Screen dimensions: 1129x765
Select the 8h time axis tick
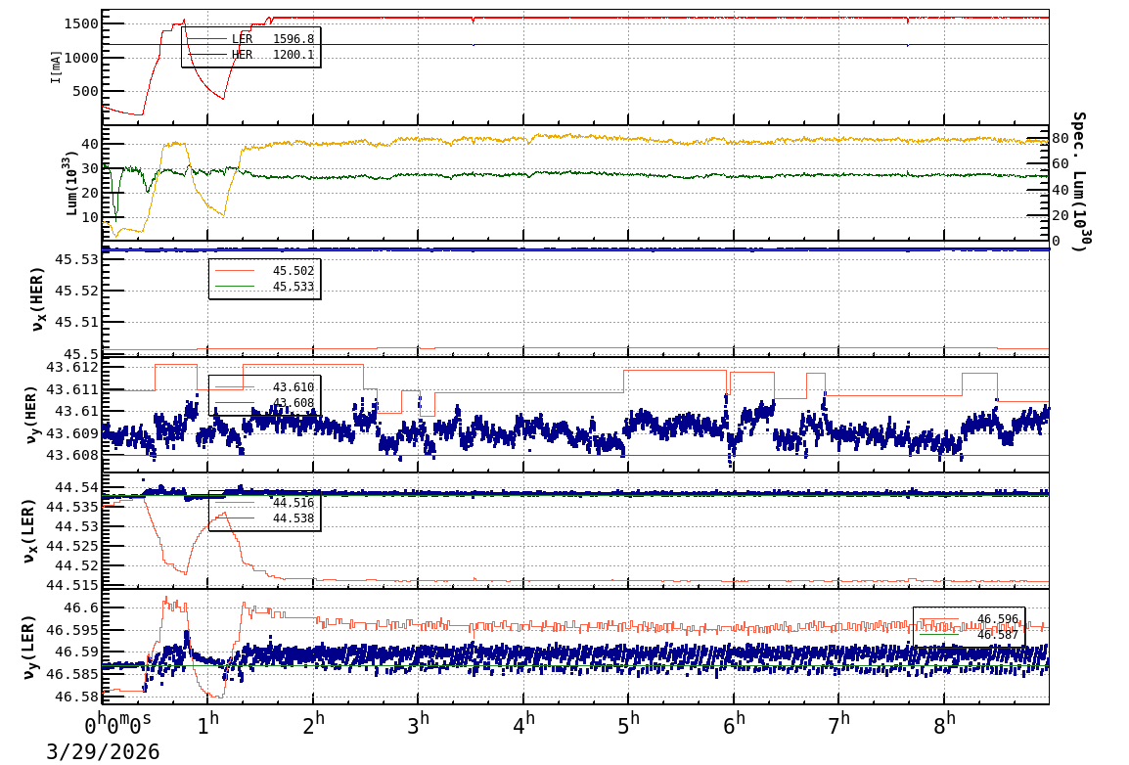pyautogui.click(x=944, y=725)
